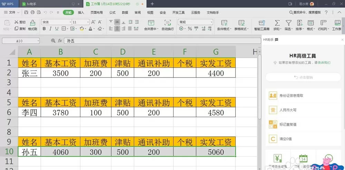Toggle middle vertical alignment

117,22
